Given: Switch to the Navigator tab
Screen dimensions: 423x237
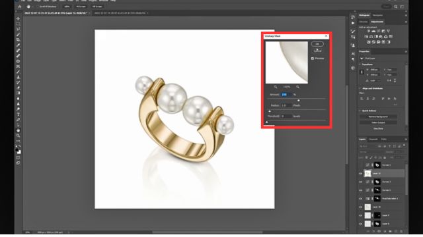Looking at the screenshot, I should coord(377,15).
